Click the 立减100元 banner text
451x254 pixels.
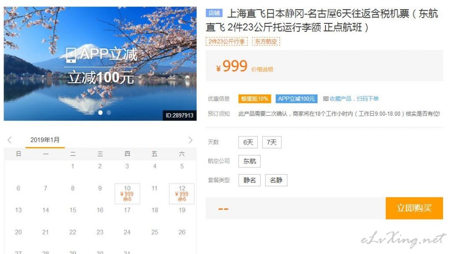coord(101,77)
